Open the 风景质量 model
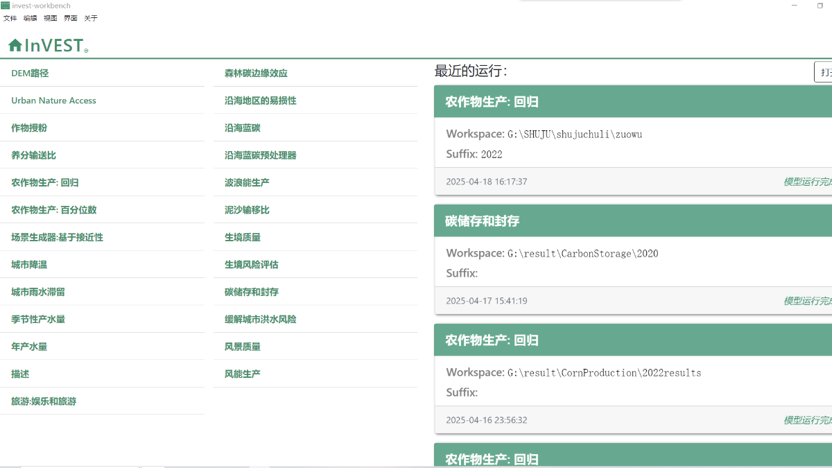 click(315, 347)
